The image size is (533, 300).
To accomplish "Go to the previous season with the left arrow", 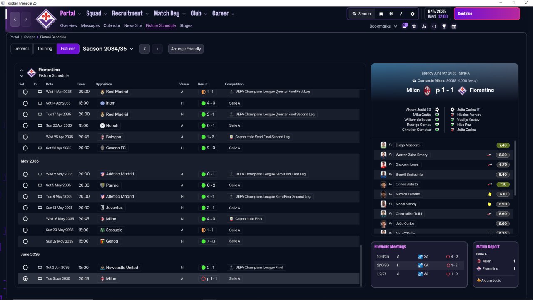I will tap(144, 49).
